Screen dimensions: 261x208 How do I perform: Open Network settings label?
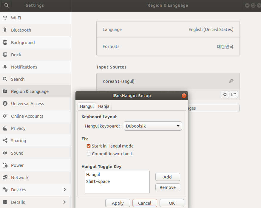(x=20, y=178)
